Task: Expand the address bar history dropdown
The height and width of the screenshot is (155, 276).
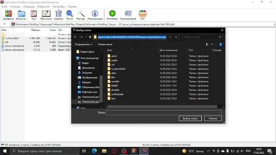Action: point(169,37)
